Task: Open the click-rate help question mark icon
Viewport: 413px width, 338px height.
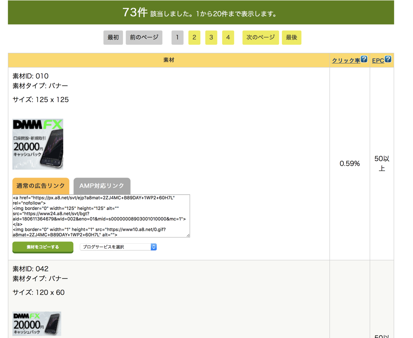Action: click(x=364, y=59)
